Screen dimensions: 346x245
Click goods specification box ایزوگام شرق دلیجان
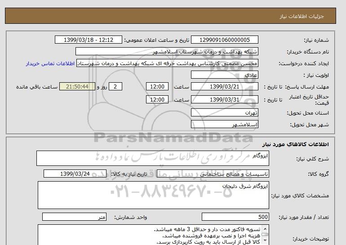tap(153, 195)
